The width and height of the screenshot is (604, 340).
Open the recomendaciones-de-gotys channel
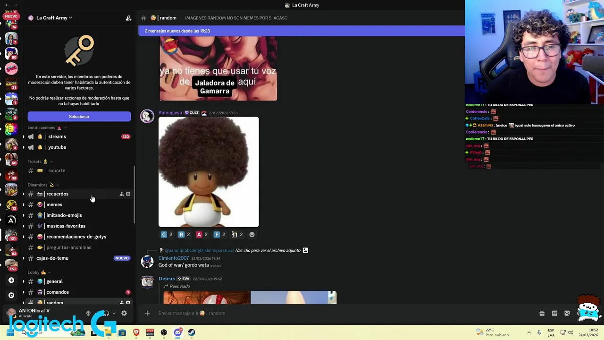click(x=79, y=237)
